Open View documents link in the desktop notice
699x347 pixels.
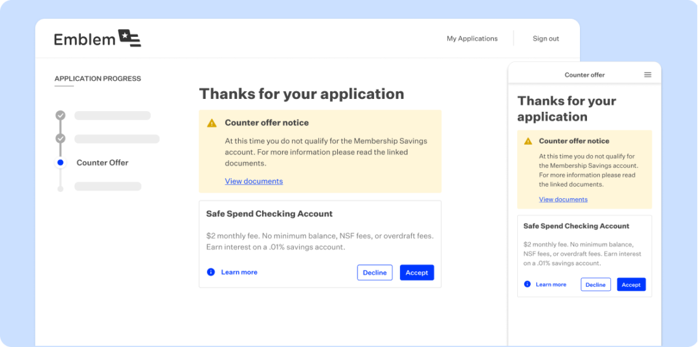[254, 182]
